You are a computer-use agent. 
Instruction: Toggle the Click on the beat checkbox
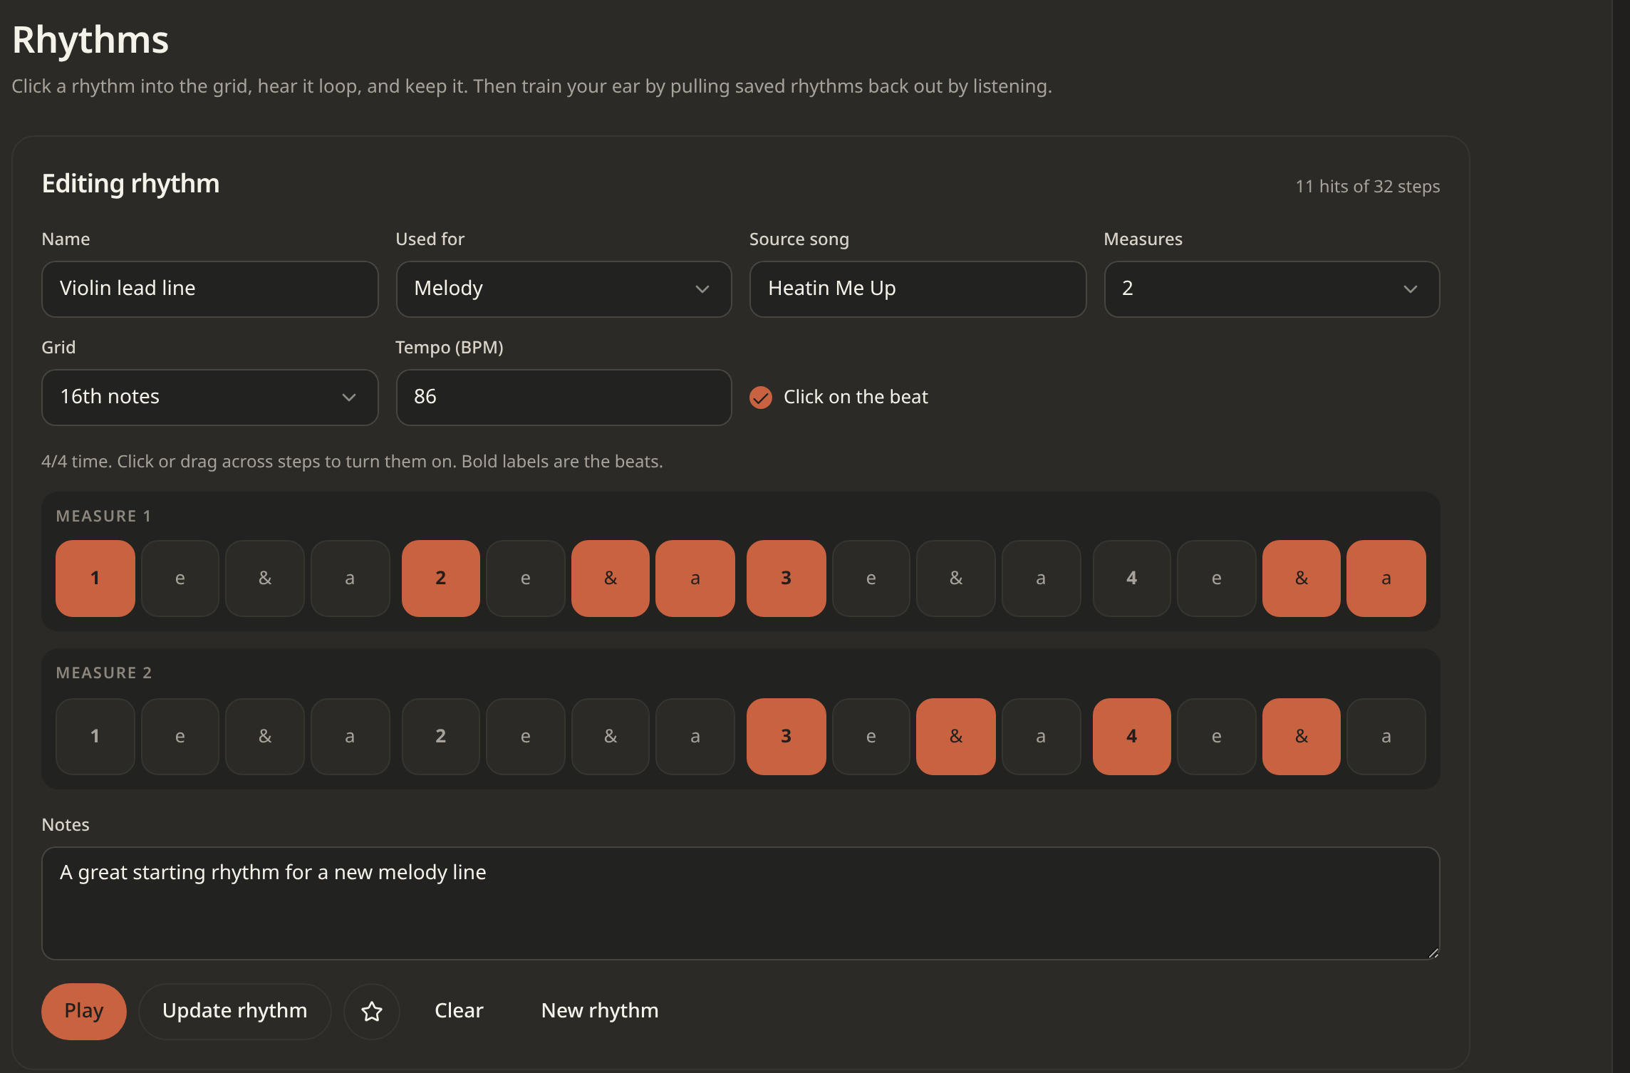click(761, 397)
